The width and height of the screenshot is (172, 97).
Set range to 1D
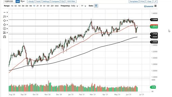tap(12, 6)
